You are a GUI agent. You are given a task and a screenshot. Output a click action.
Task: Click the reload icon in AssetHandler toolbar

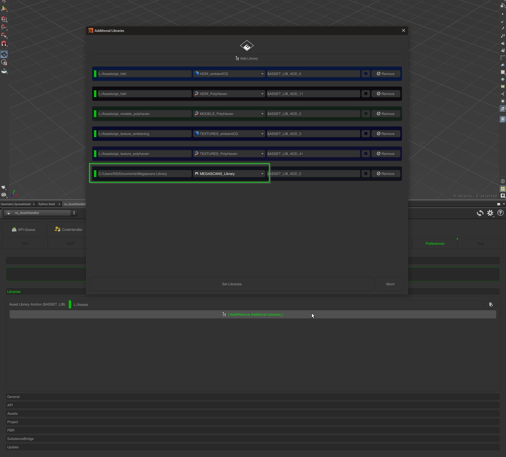click(480, 213)
